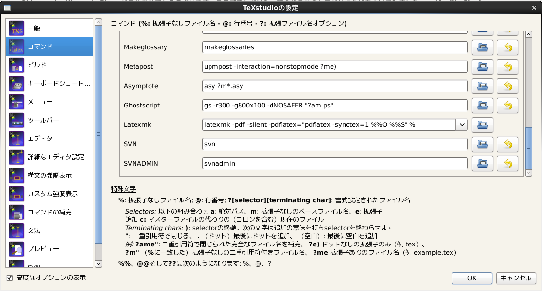Edit the Ghostscript command field
This screenshot has width=542, height=291.
[335, 106]
